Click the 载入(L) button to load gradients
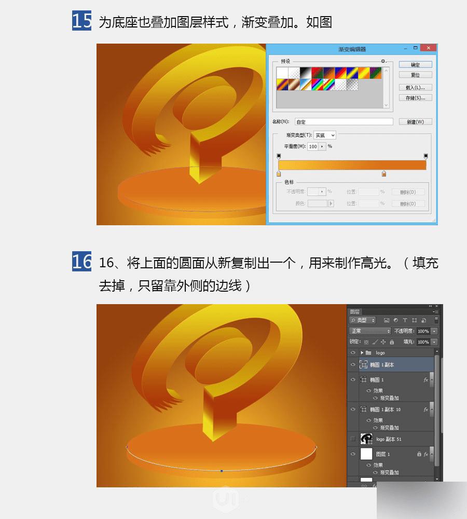The width and height of the screenshot is (467, 519). (x=416, y=88)
